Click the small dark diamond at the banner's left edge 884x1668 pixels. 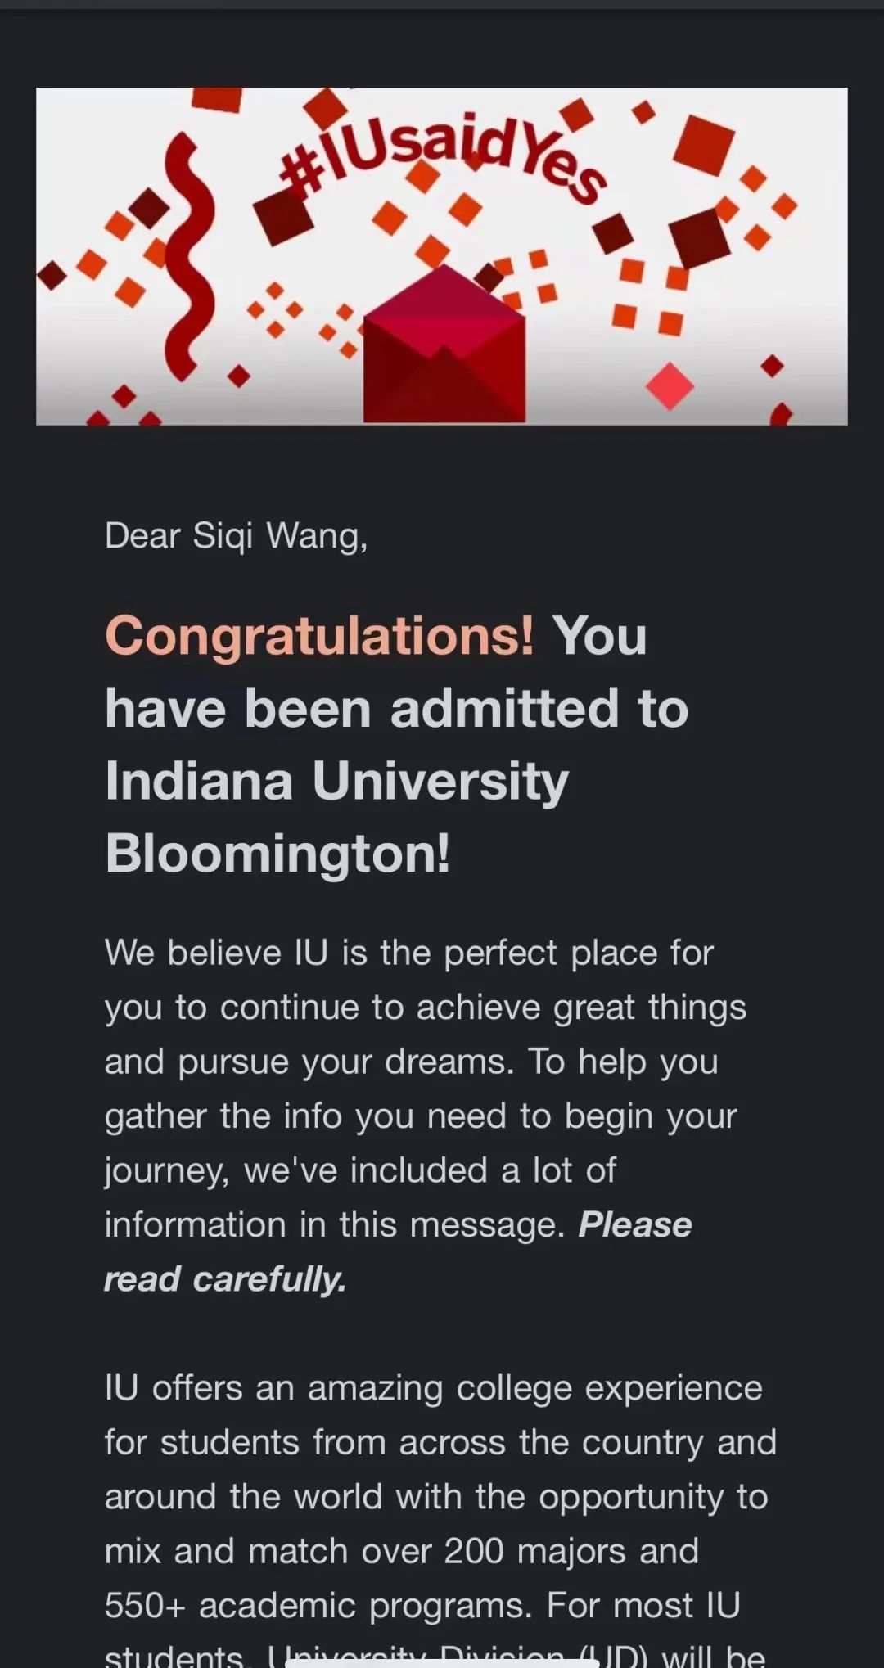pyautogui.click(x=52, y=276)
